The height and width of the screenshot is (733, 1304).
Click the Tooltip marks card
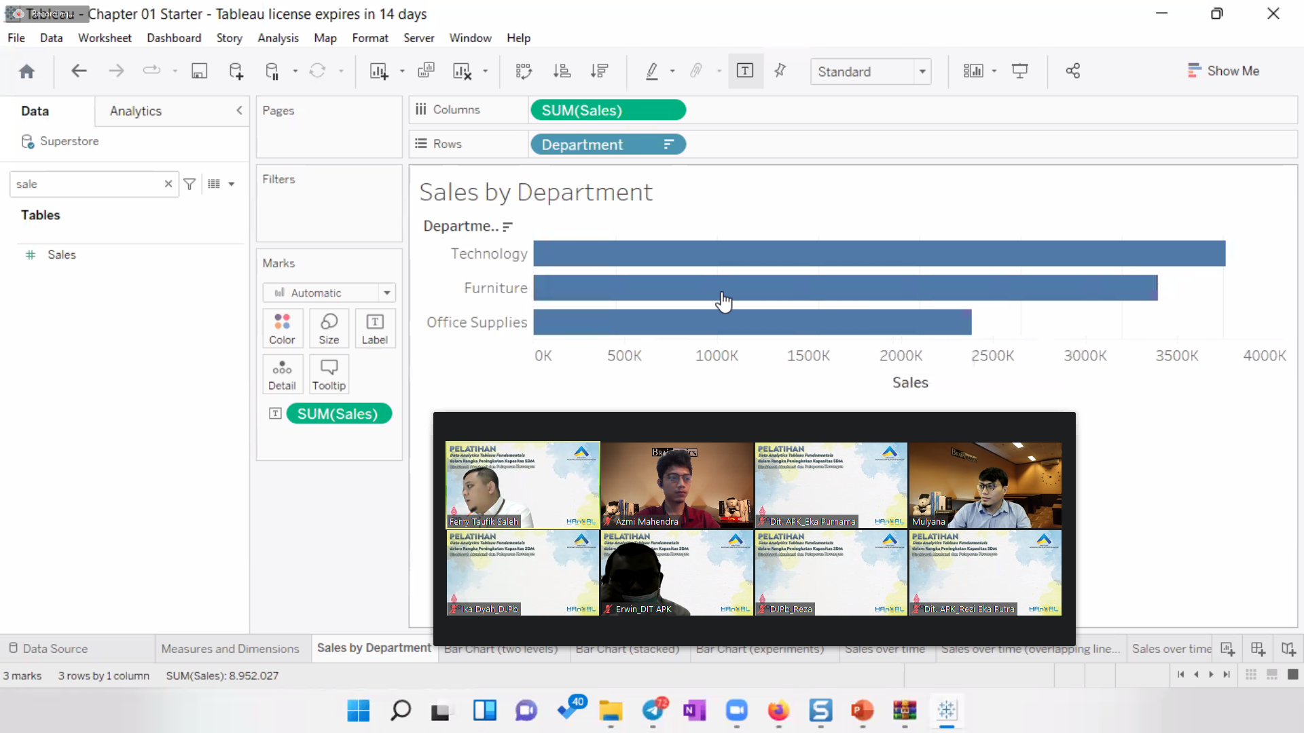[329, 375]
